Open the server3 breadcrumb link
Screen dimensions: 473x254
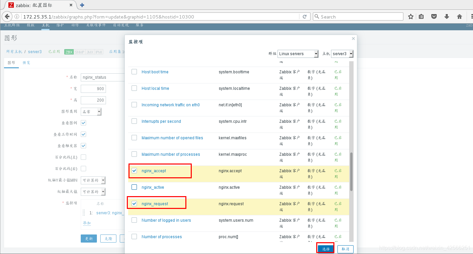35,52
